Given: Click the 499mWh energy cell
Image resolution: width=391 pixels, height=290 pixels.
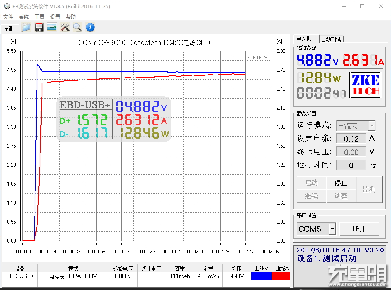Looking at the screenshot, I should 208,276.
